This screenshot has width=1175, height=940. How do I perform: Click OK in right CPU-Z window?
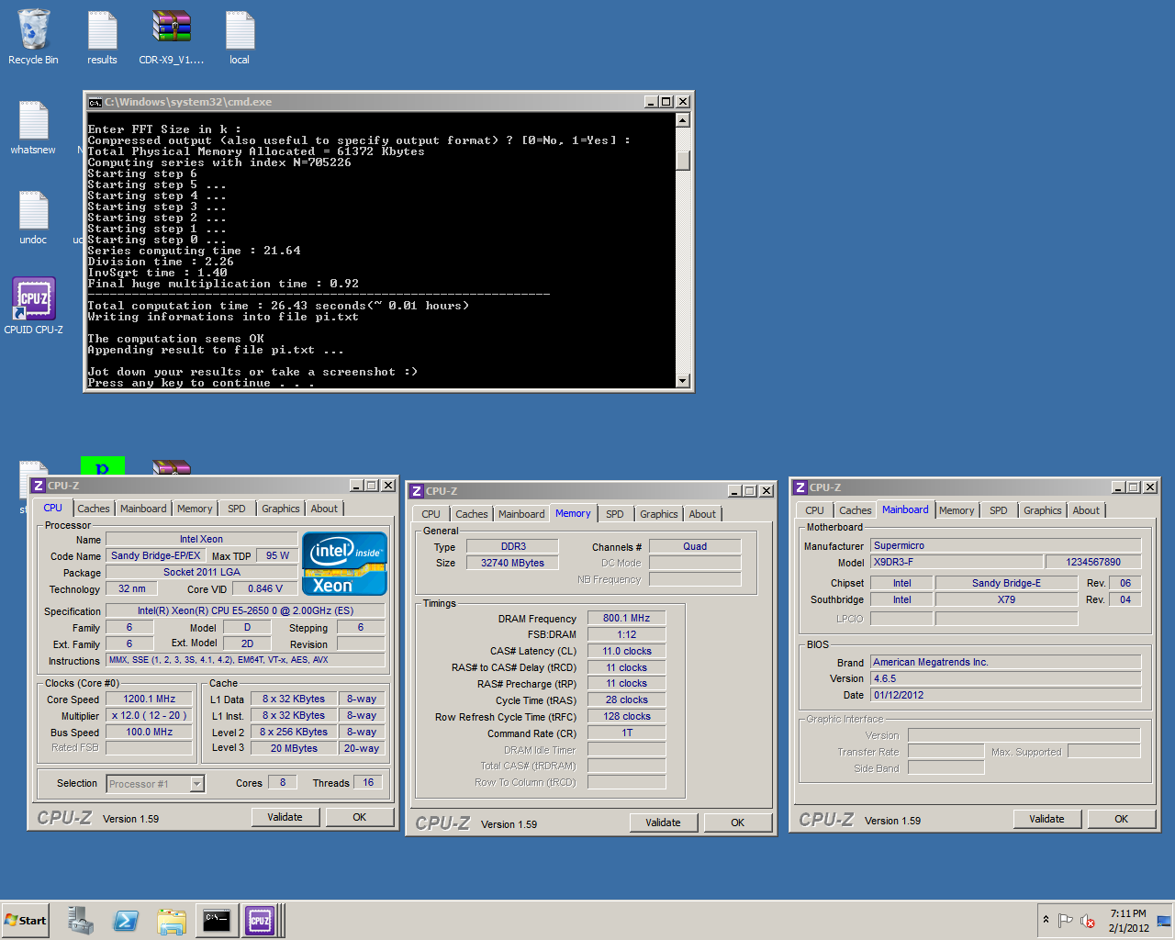[1122, 819]
